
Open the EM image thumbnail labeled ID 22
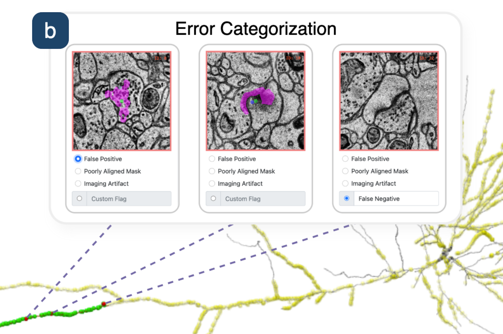pyautogui.click(x=389, y=101)
